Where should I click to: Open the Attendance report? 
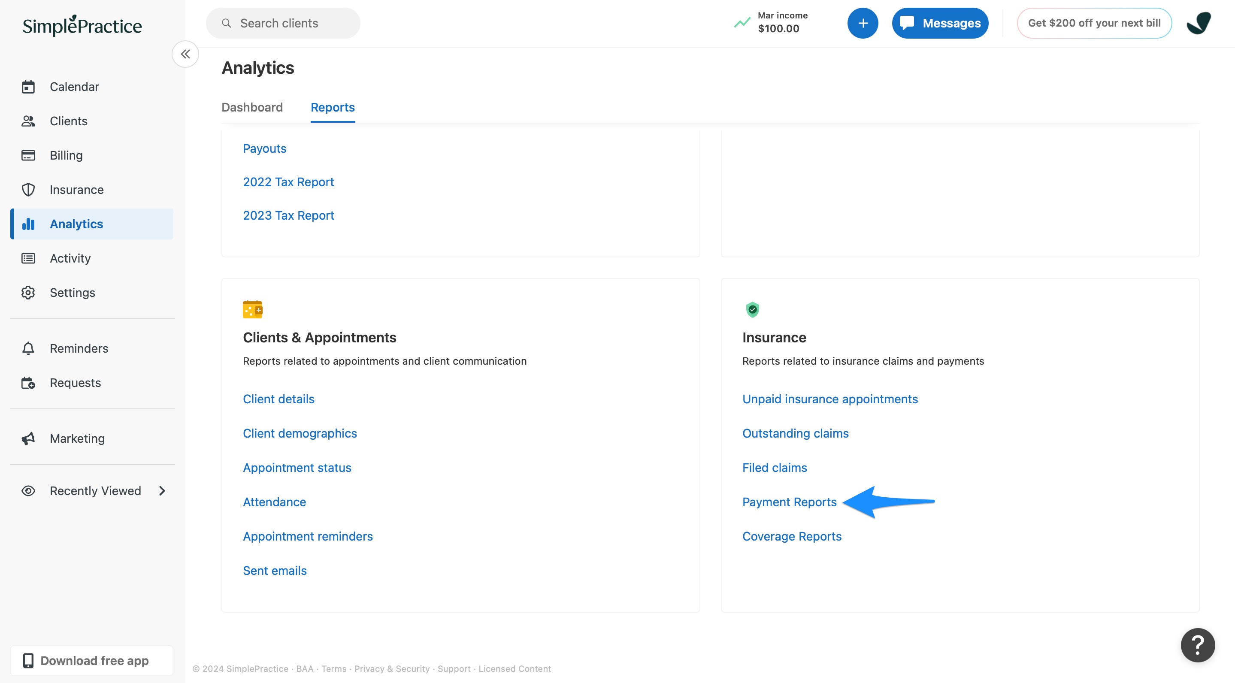[274, 502]
